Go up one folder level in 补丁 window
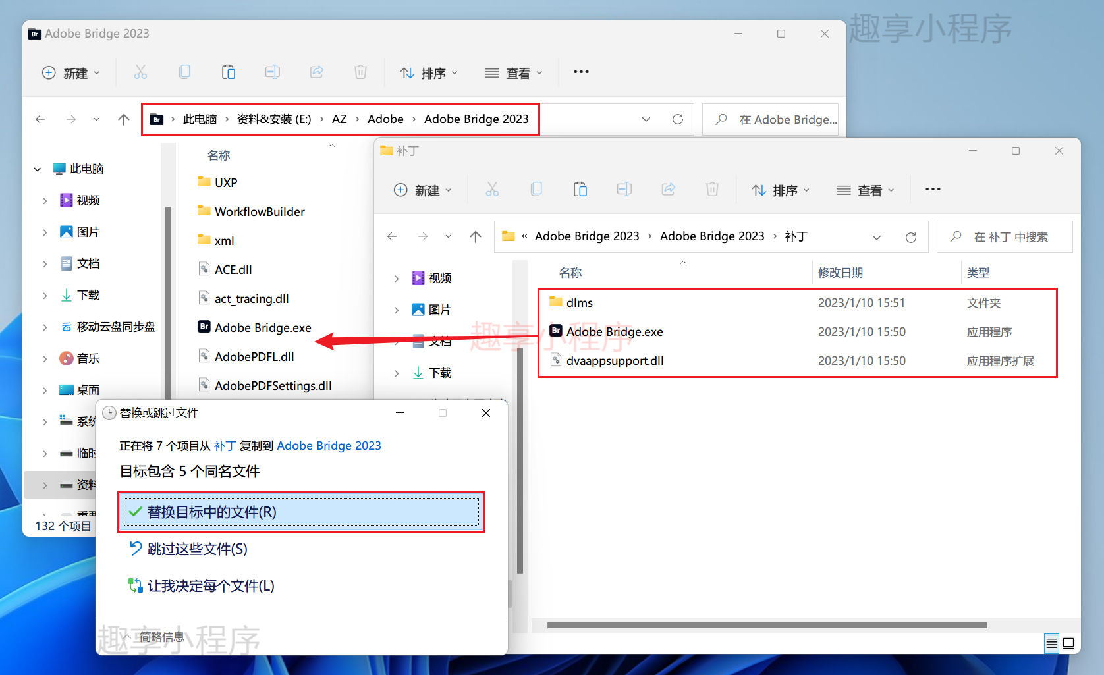 click(x=475, y=236)
